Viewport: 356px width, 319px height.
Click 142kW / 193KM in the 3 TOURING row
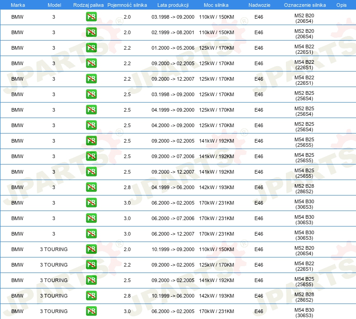(216, 296)
